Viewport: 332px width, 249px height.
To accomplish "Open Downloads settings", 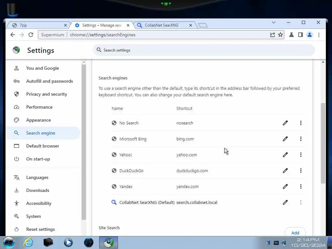I will coord(43,190).
